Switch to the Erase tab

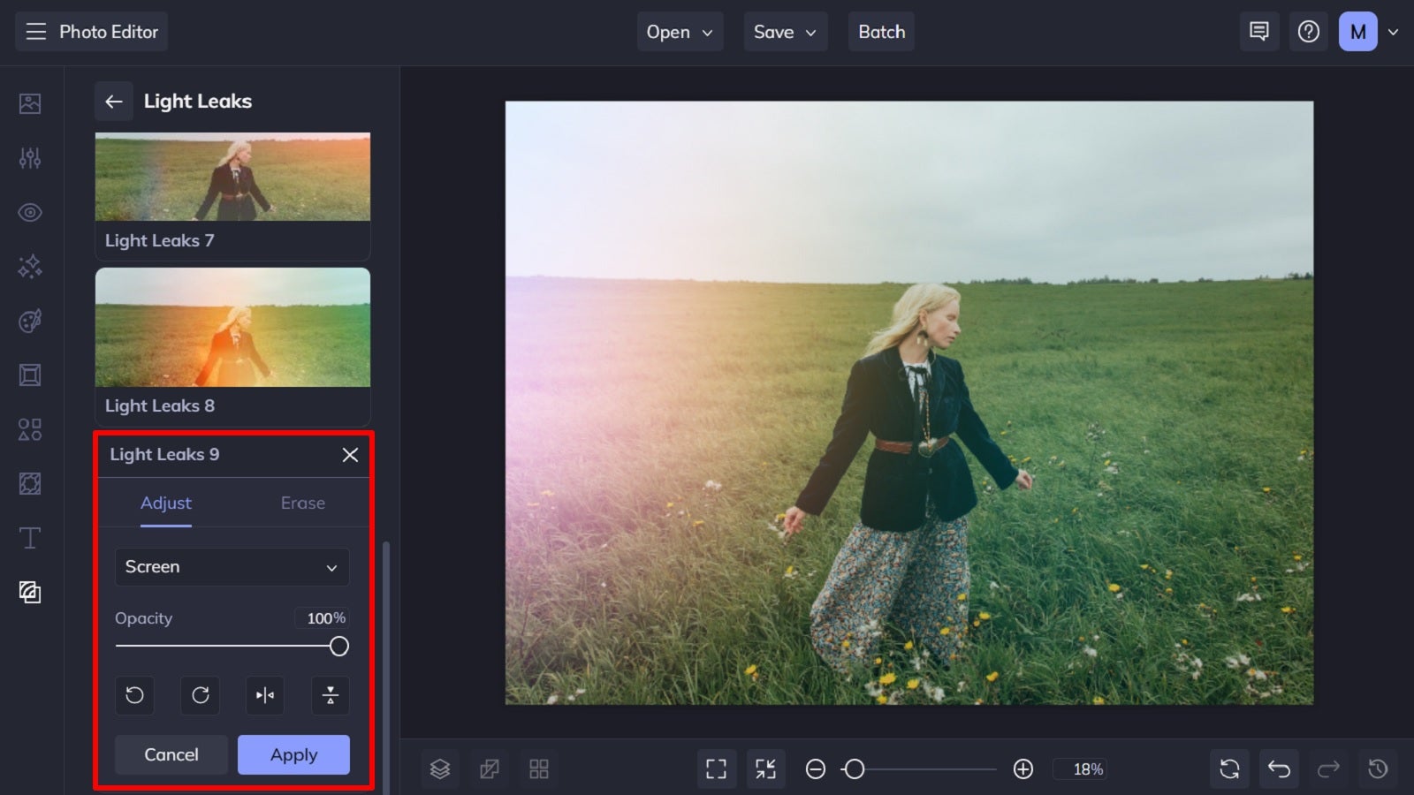pyautogui.click(x=302, y=503)
